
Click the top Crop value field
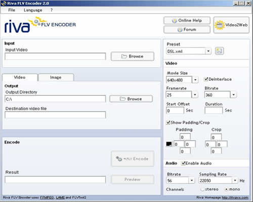(216, 137)
